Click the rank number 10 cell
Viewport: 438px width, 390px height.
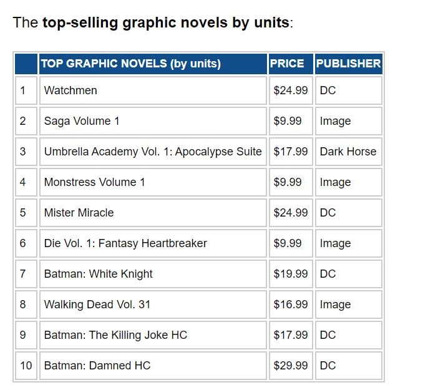(x=26, y=366)
